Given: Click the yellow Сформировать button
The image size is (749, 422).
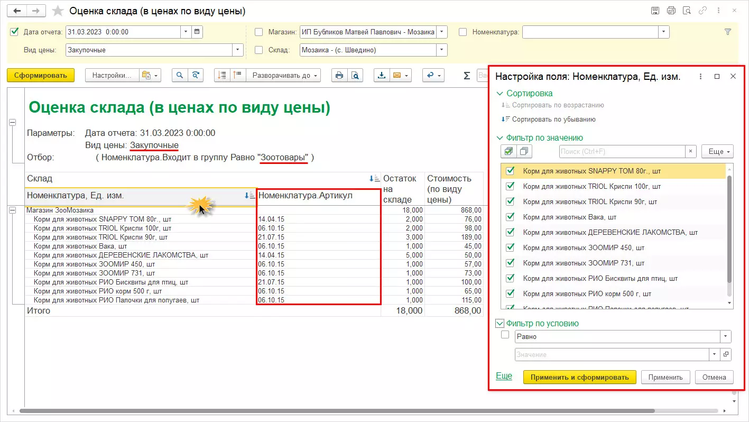Looking at the screenshot, I should (x=41, y=76).
